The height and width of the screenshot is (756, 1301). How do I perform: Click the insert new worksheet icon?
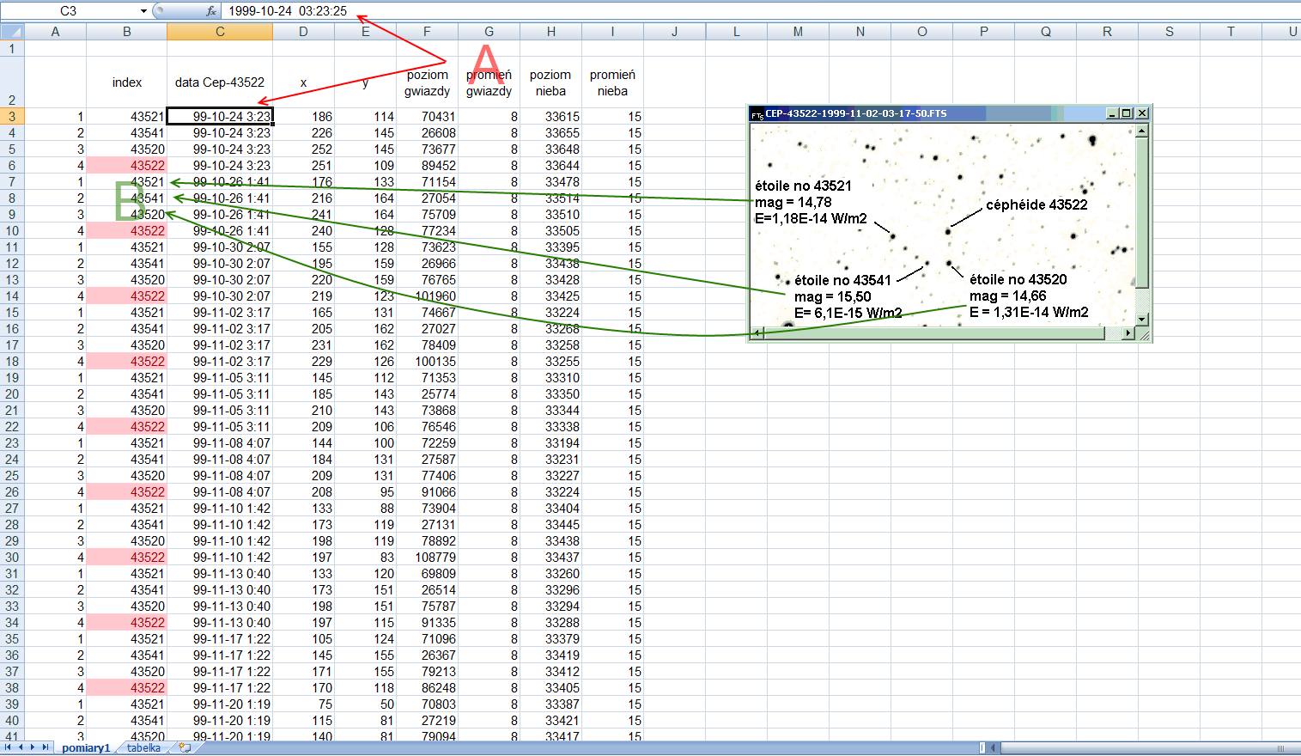[x=183, y=747]
